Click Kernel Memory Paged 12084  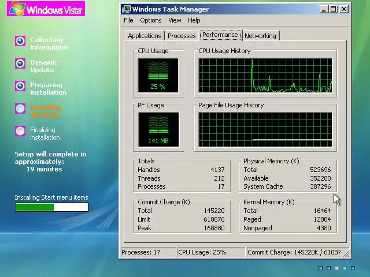click(x=322, y=219)
